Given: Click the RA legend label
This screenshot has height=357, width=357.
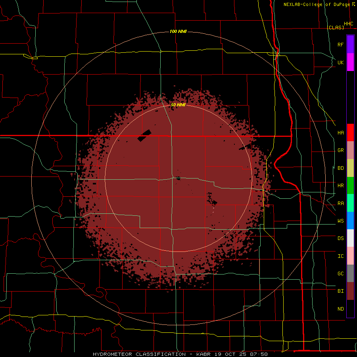Looking at the screenshot, I should click(x=340, y=203).
